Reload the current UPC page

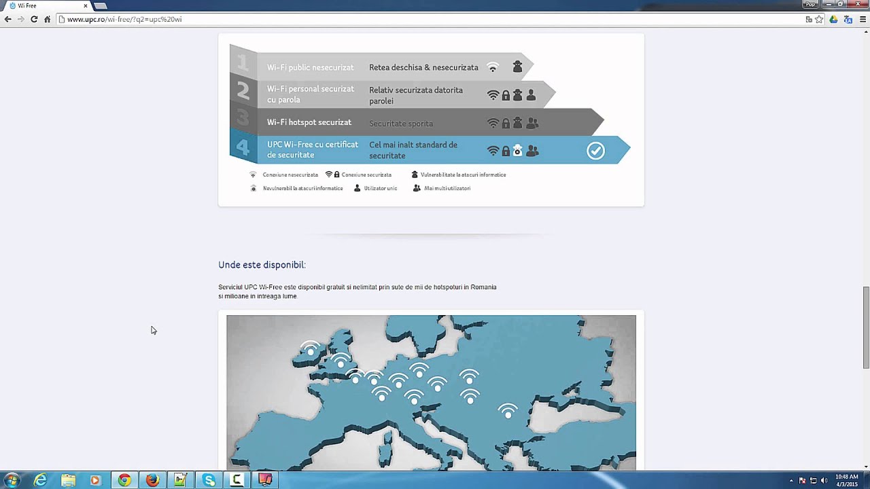point(34,19)
